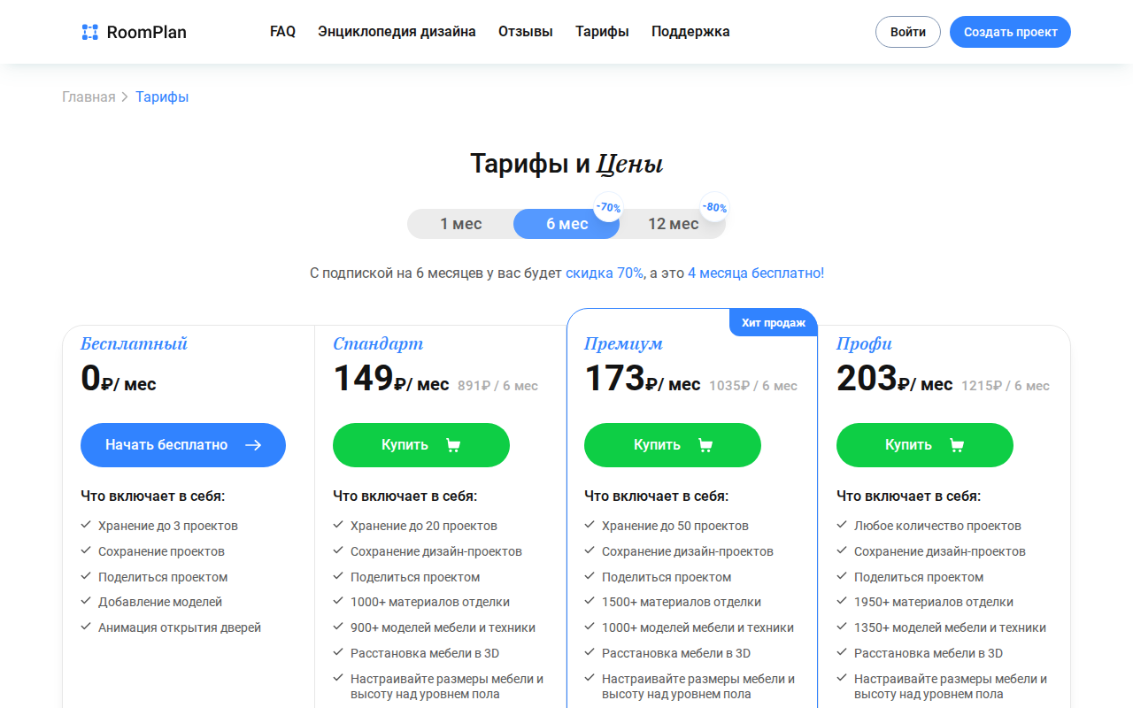The width and height of the screenshot is (1133, 708).
Task: Click Хранение до 50 проектов feature
Action: [675, 526]
